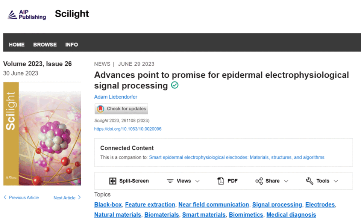Open the INFO menu item
The image size is (361, 223).
click(71, 44)
